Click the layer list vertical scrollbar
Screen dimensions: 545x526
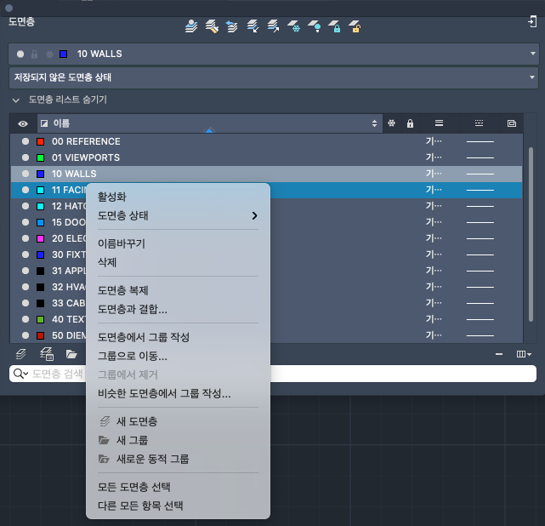coord(531,234)
